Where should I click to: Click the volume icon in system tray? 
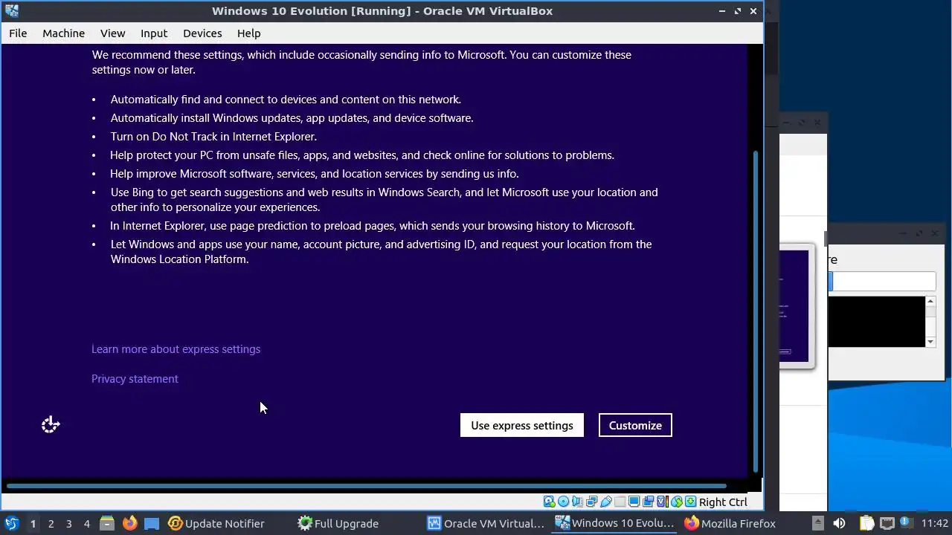pyautogui.click(x=839, y=523)
